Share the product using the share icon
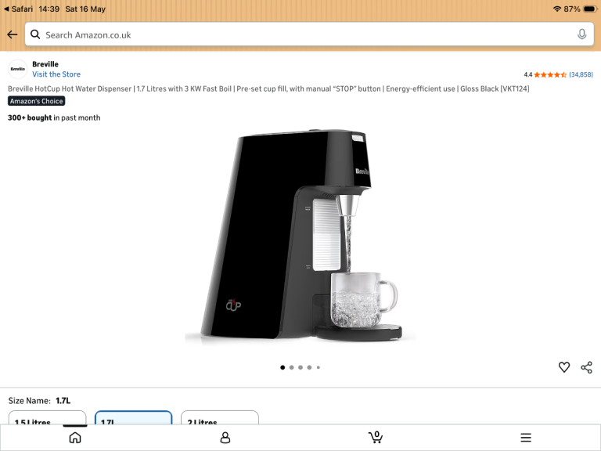Screen dimensions: 601x451 [x=586, y=367]
